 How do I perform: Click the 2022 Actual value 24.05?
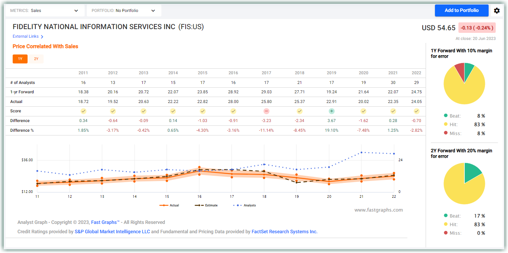417,102
